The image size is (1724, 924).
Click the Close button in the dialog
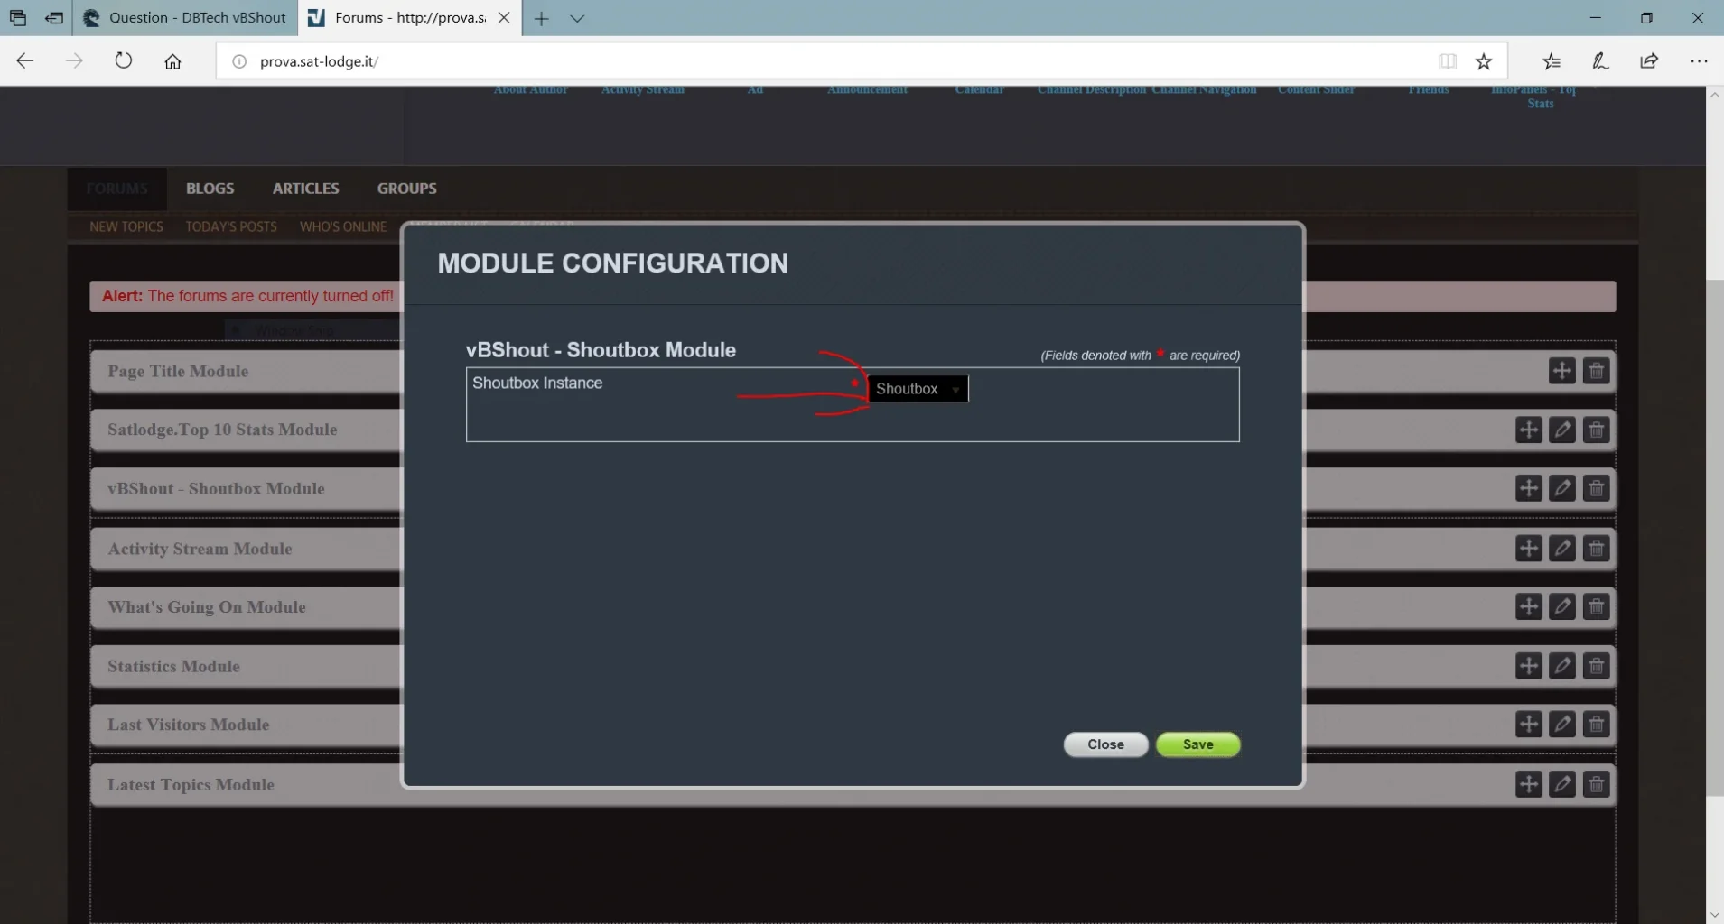point(1105,744)
